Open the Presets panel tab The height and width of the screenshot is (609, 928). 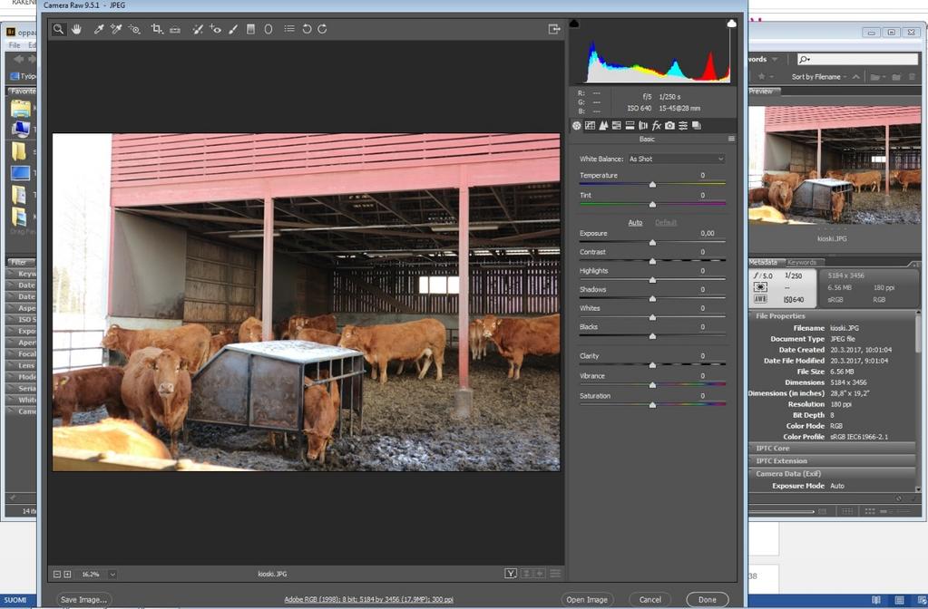coord(683,125)
